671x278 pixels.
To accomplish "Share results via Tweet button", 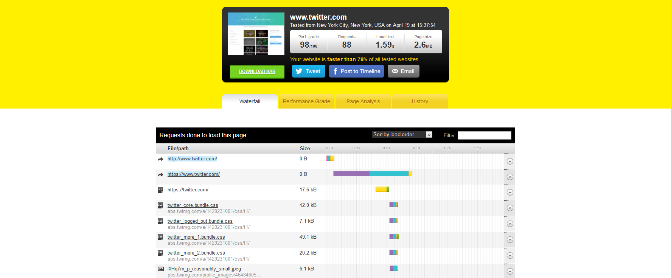I will point(309,71).
